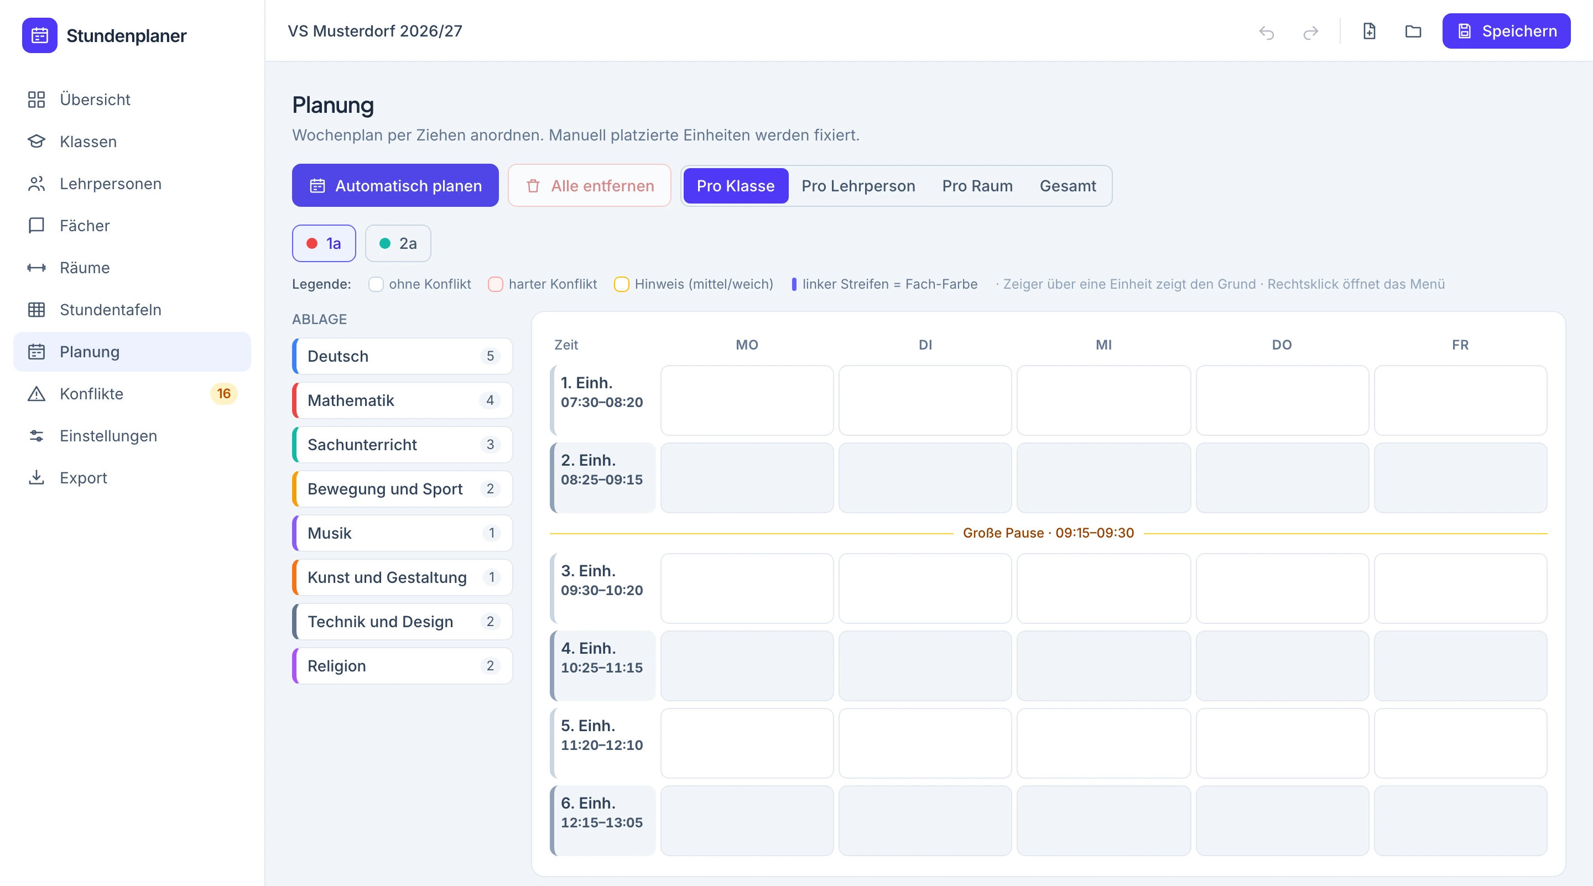
Task: Switch to the Gesamt view
Action: point(1068,185)
